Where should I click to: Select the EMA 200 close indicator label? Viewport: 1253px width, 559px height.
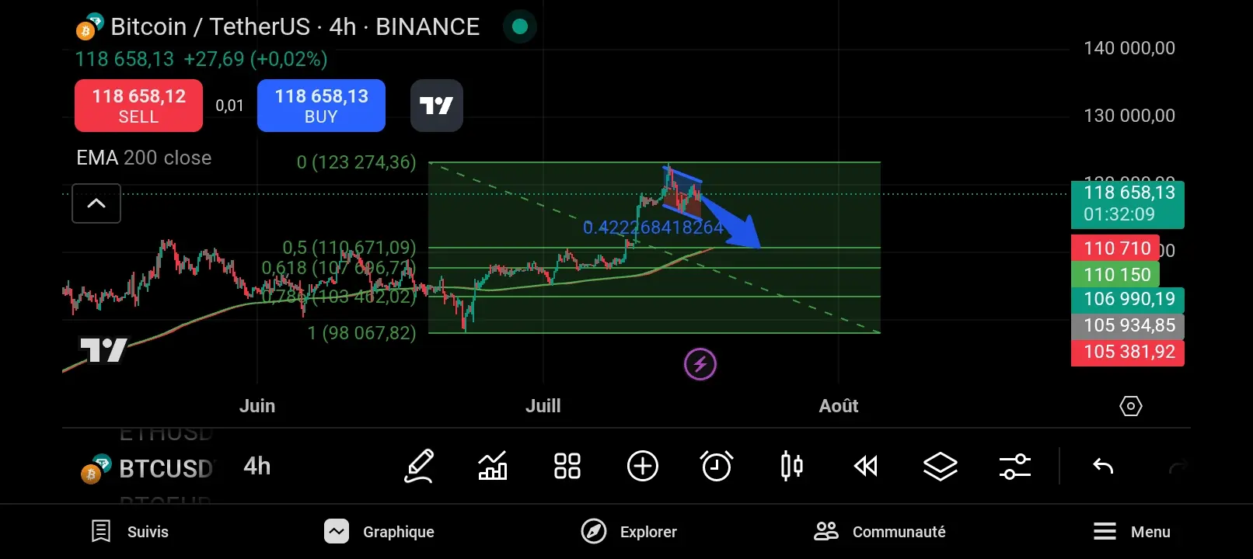pos(144,158)
